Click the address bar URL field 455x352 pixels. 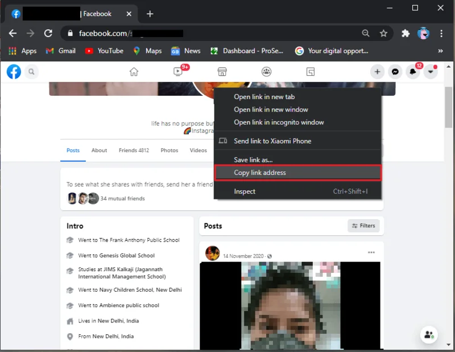(216, 34)
